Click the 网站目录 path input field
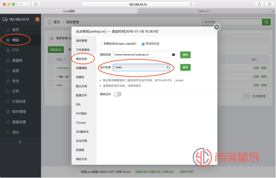This screenshot has height=178, width=276. 141,55
